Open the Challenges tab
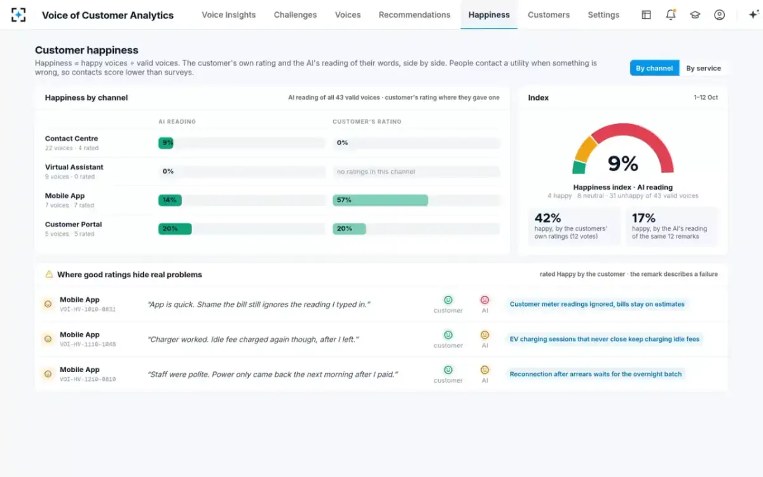 296,15
